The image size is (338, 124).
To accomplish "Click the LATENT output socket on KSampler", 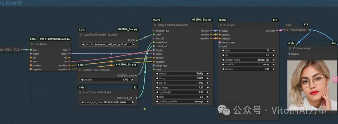I will pyautogui.click(x=277, y=31).
